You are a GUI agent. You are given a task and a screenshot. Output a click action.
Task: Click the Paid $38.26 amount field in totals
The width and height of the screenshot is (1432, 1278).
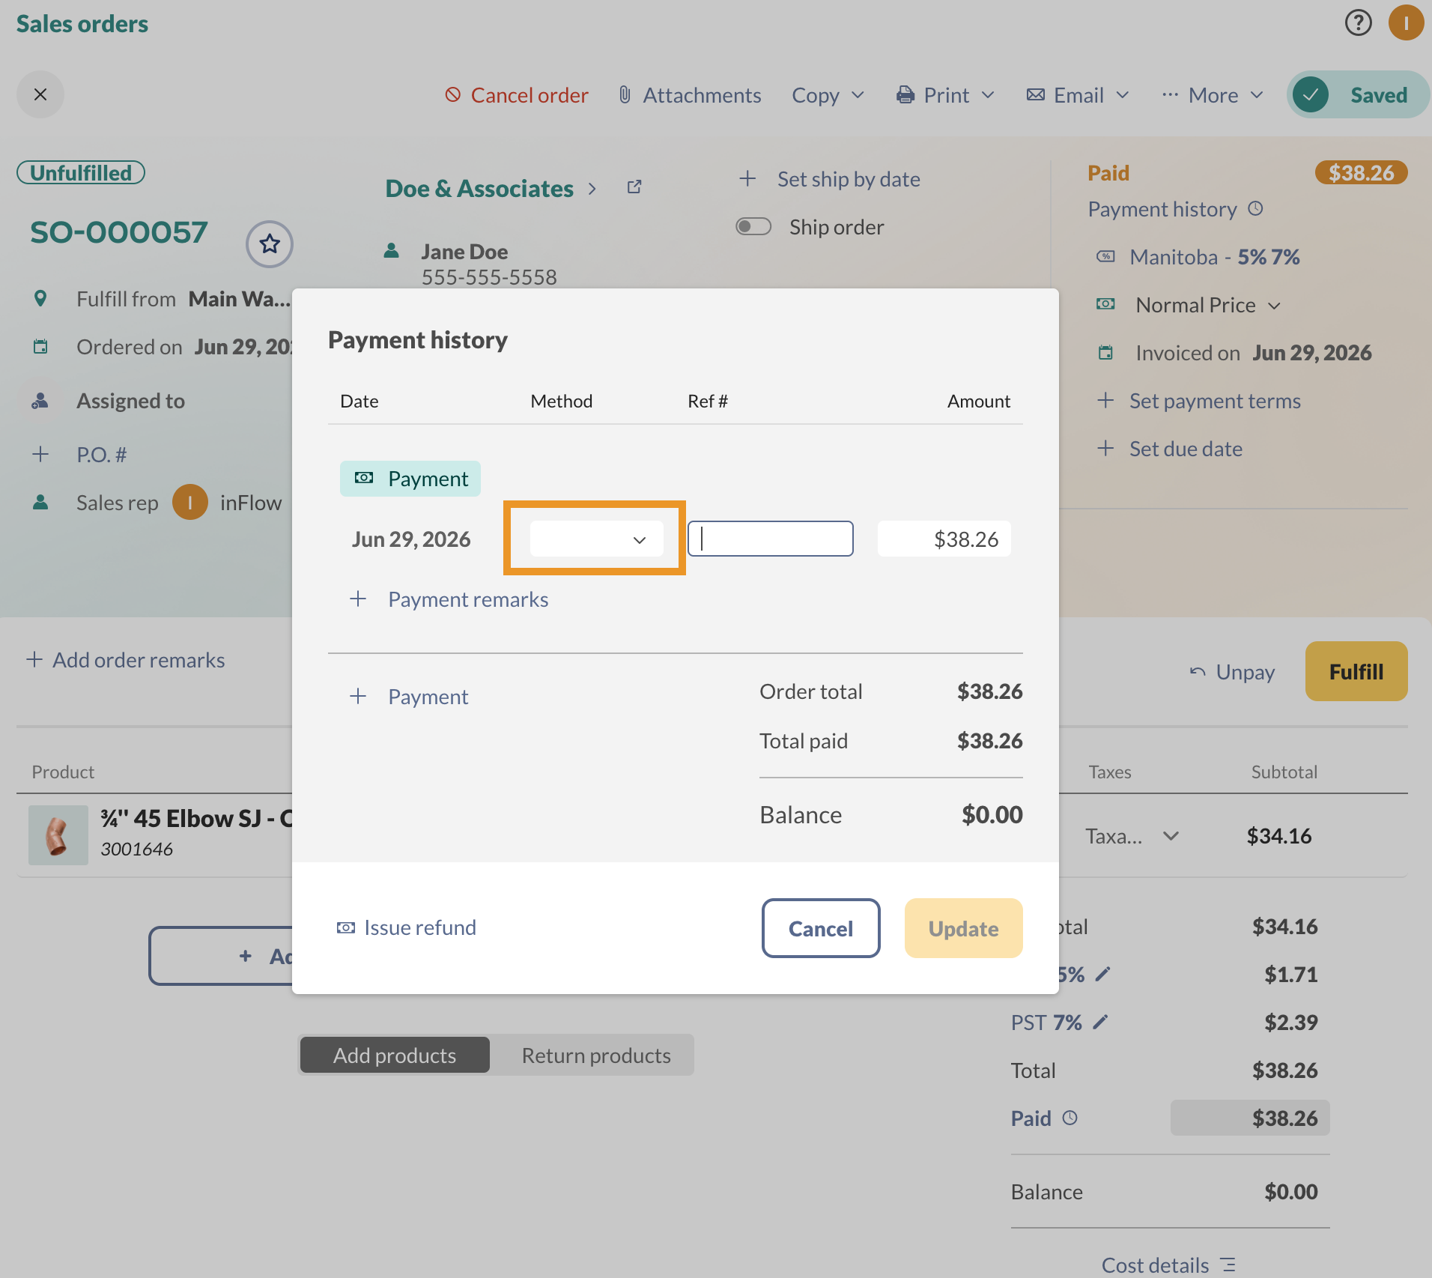(1250, 1118)
